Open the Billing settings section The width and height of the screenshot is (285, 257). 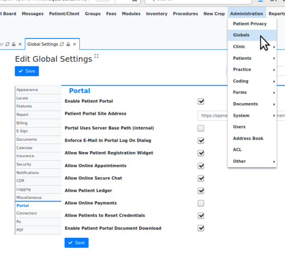[x=38, y=123]
